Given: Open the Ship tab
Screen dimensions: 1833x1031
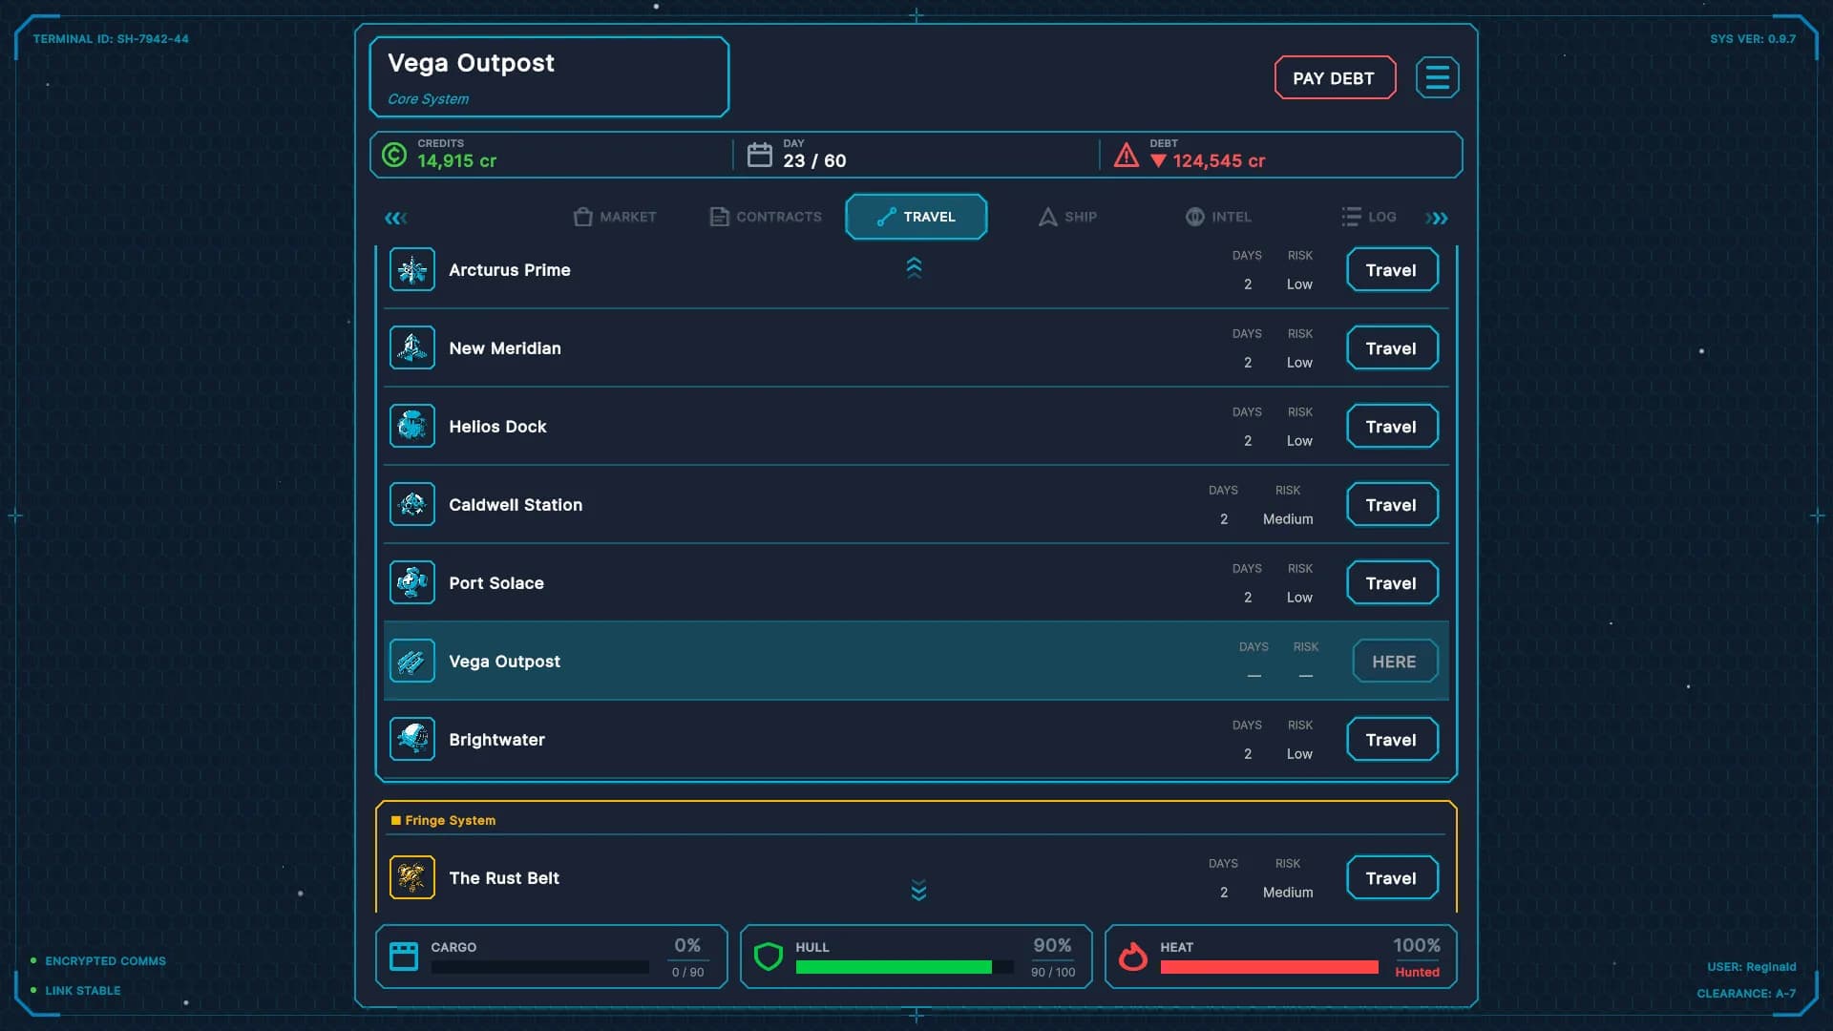Looking at the screenshot, I should point(1067,217).
